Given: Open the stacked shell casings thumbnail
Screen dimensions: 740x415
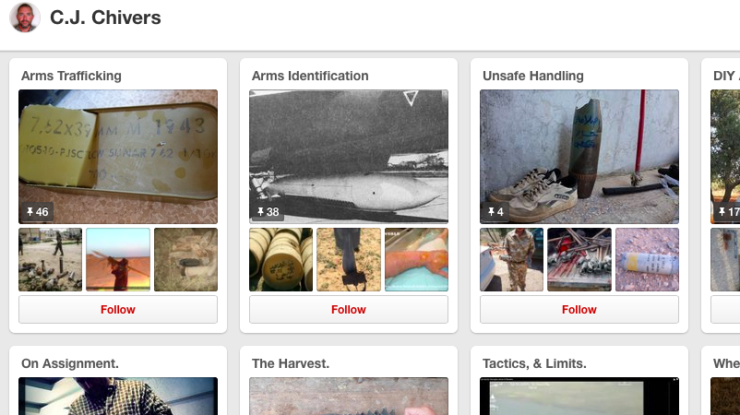Looking at the screenshot, I should (x=280, y=259).
